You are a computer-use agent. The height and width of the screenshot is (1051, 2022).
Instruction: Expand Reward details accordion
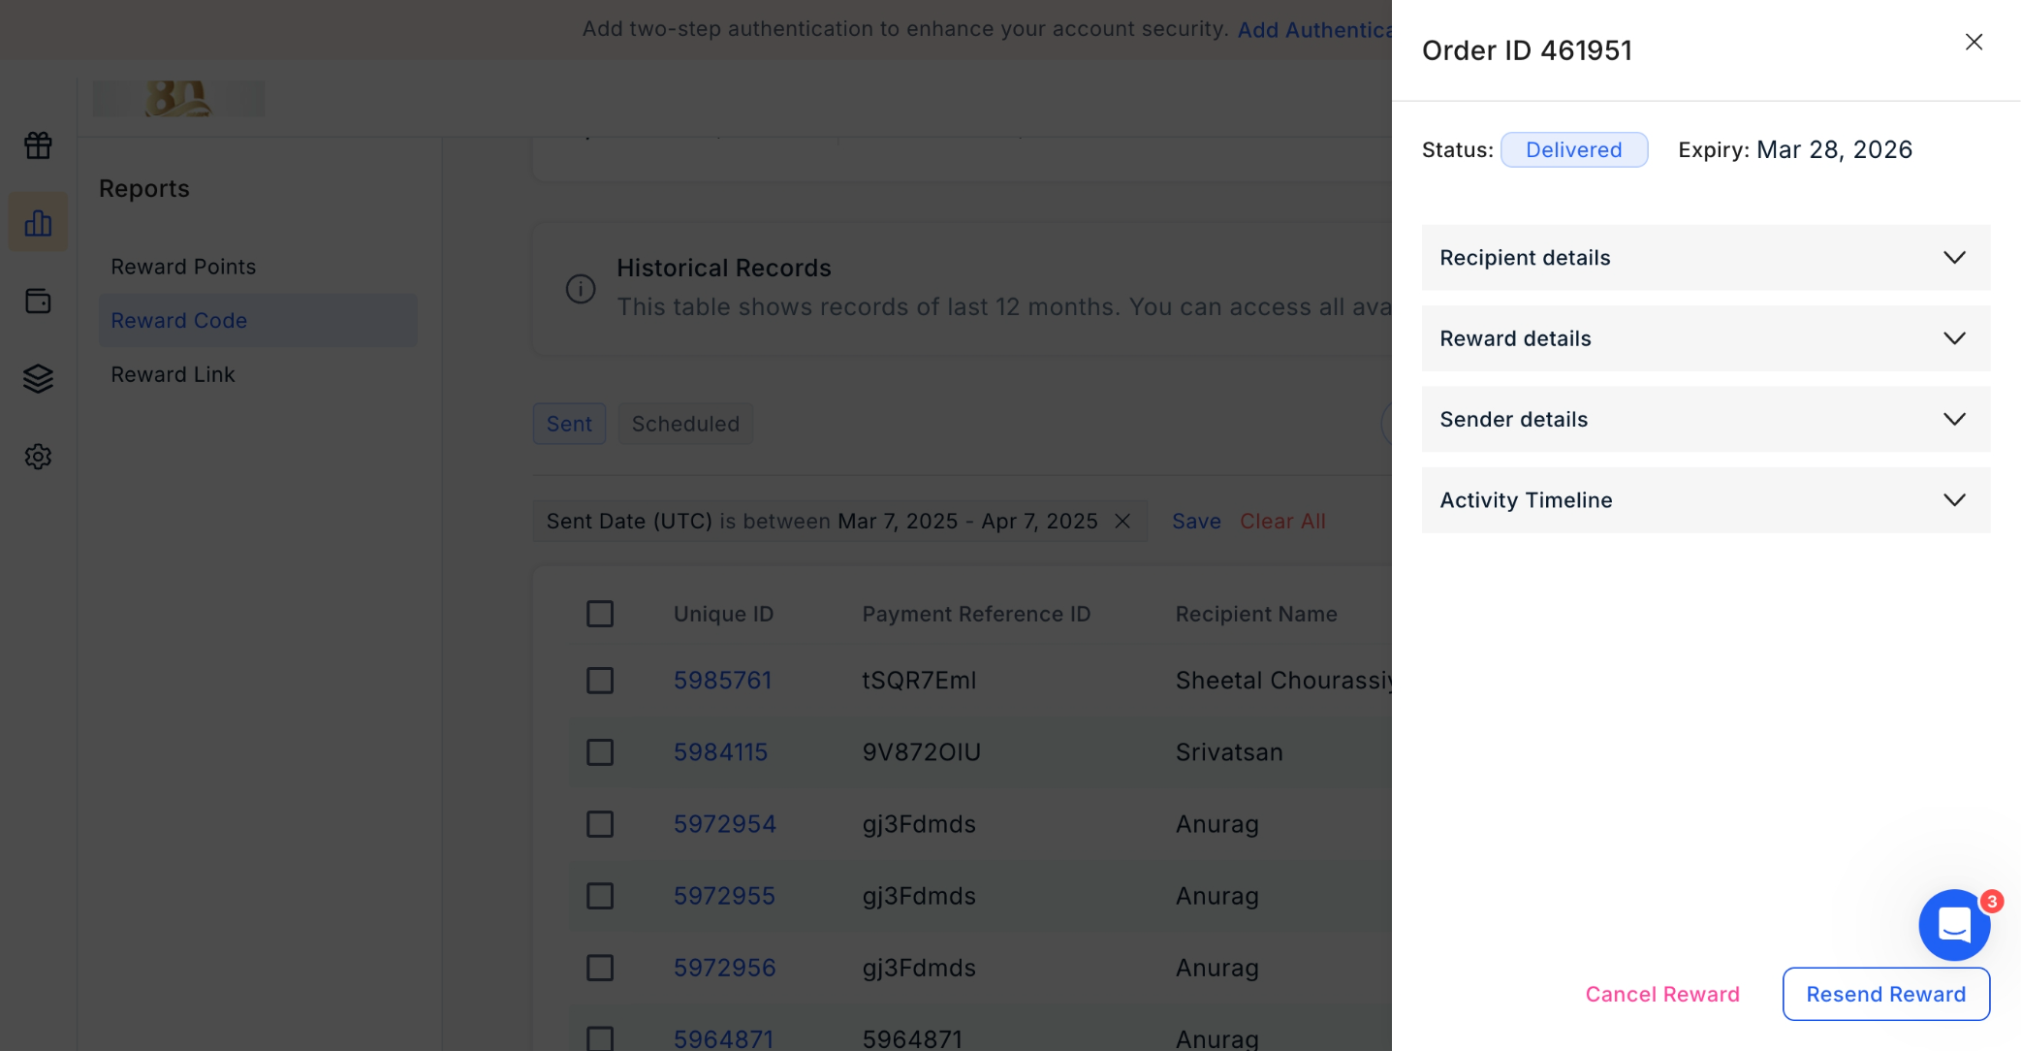(1705, 338)
